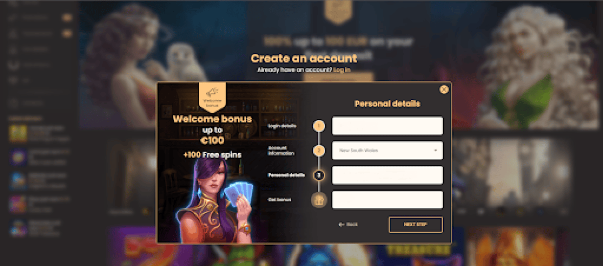Focus the input field beside step 3

387,175
